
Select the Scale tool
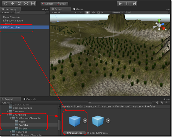click(26, 4)
